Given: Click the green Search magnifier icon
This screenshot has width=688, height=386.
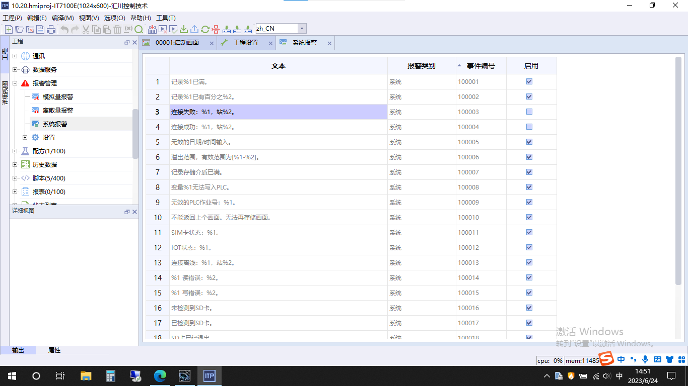Looking at the screenshot, I should pos(139,29).
